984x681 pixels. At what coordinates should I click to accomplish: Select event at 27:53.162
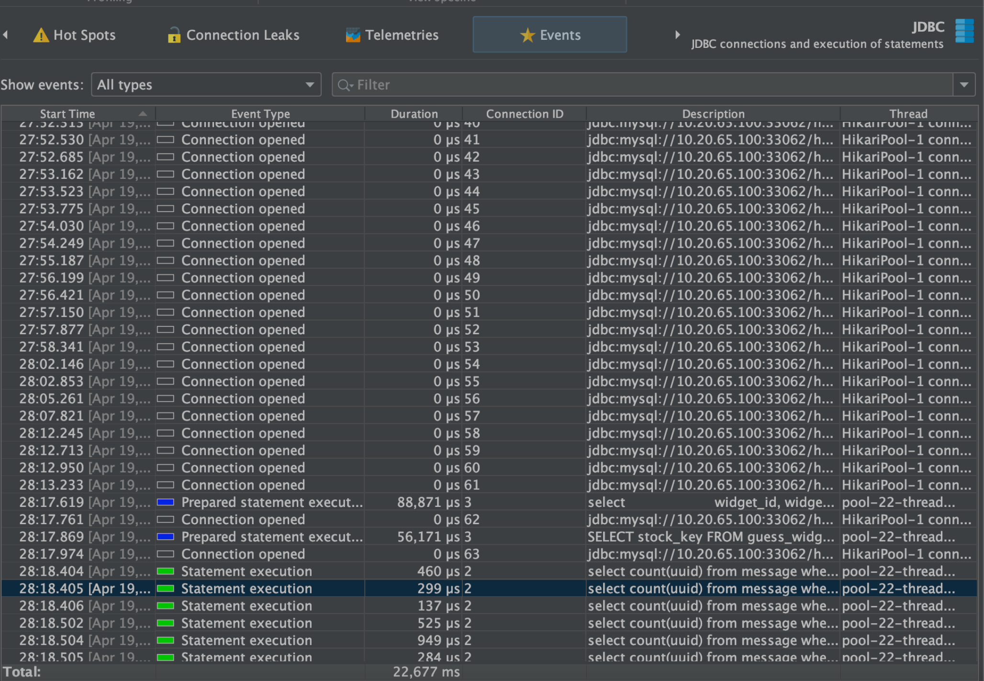click(489, 174)
